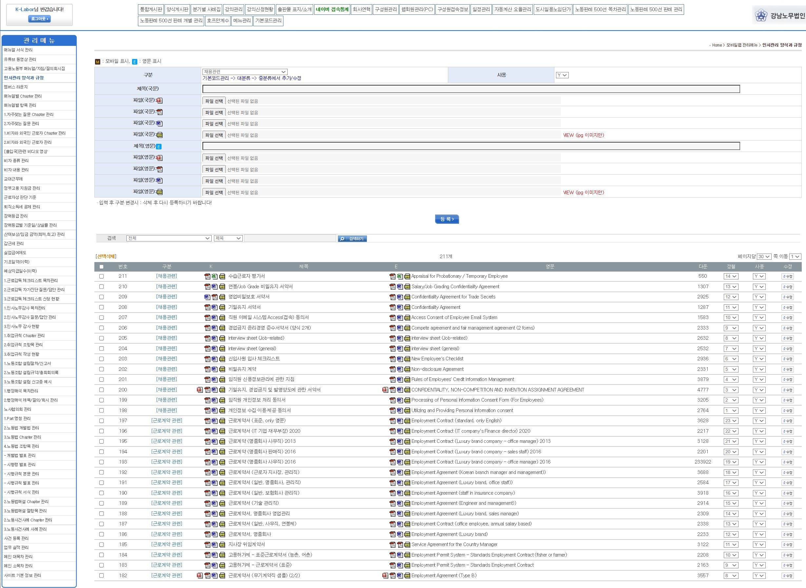Click the 선택삭제 link above the table
Viewport: 806px width, 588px height.
point(106,256)
